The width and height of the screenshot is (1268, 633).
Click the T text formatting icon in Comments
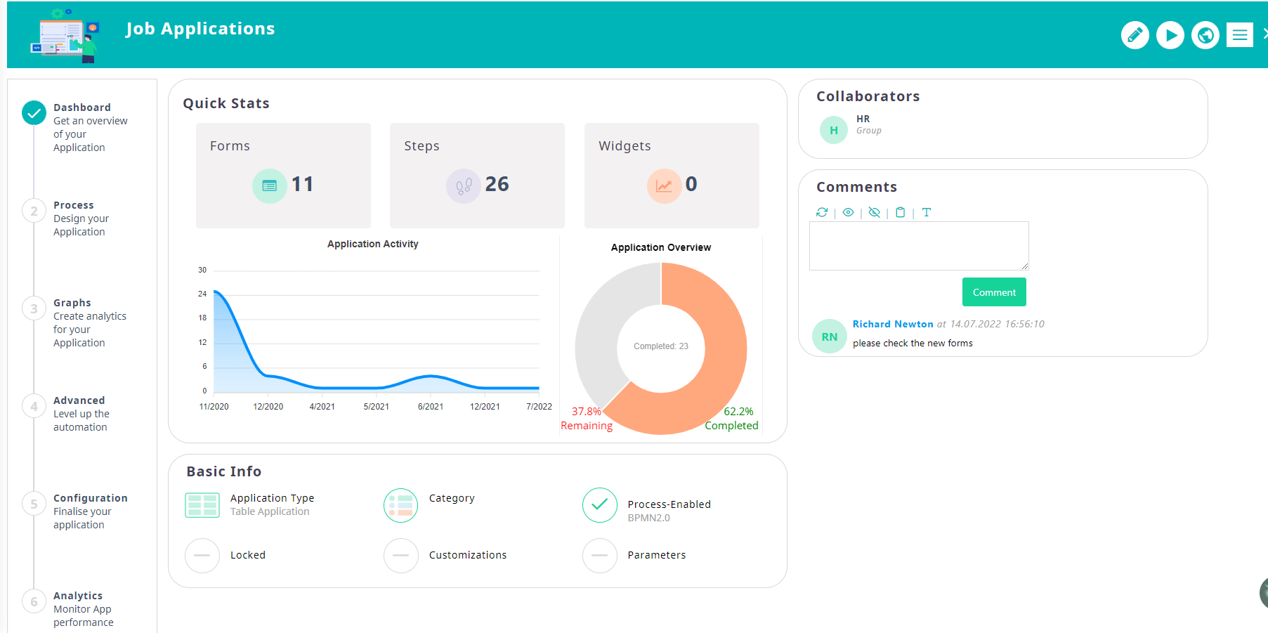point(927,212)
